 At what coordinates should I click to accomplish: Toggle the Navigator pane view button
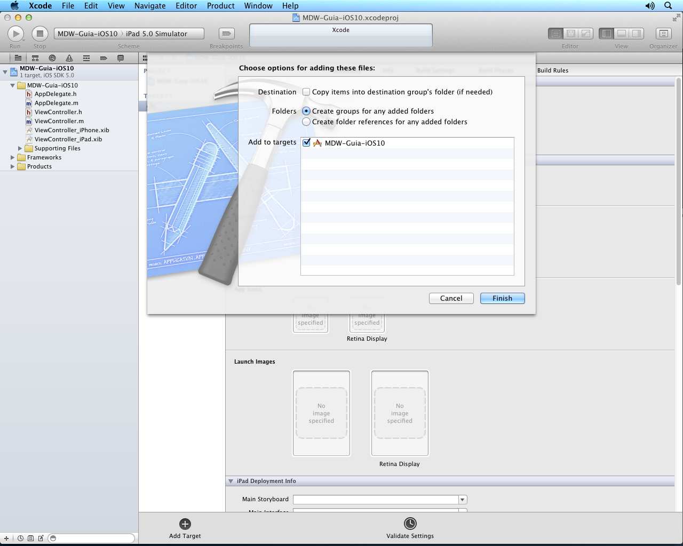tap(606, 34)
